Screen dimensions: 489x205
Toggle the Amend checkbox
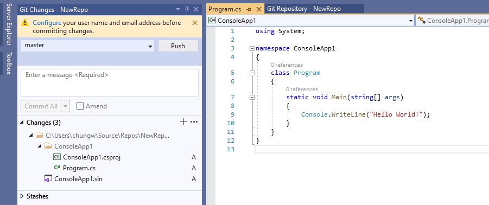point(80,106)
